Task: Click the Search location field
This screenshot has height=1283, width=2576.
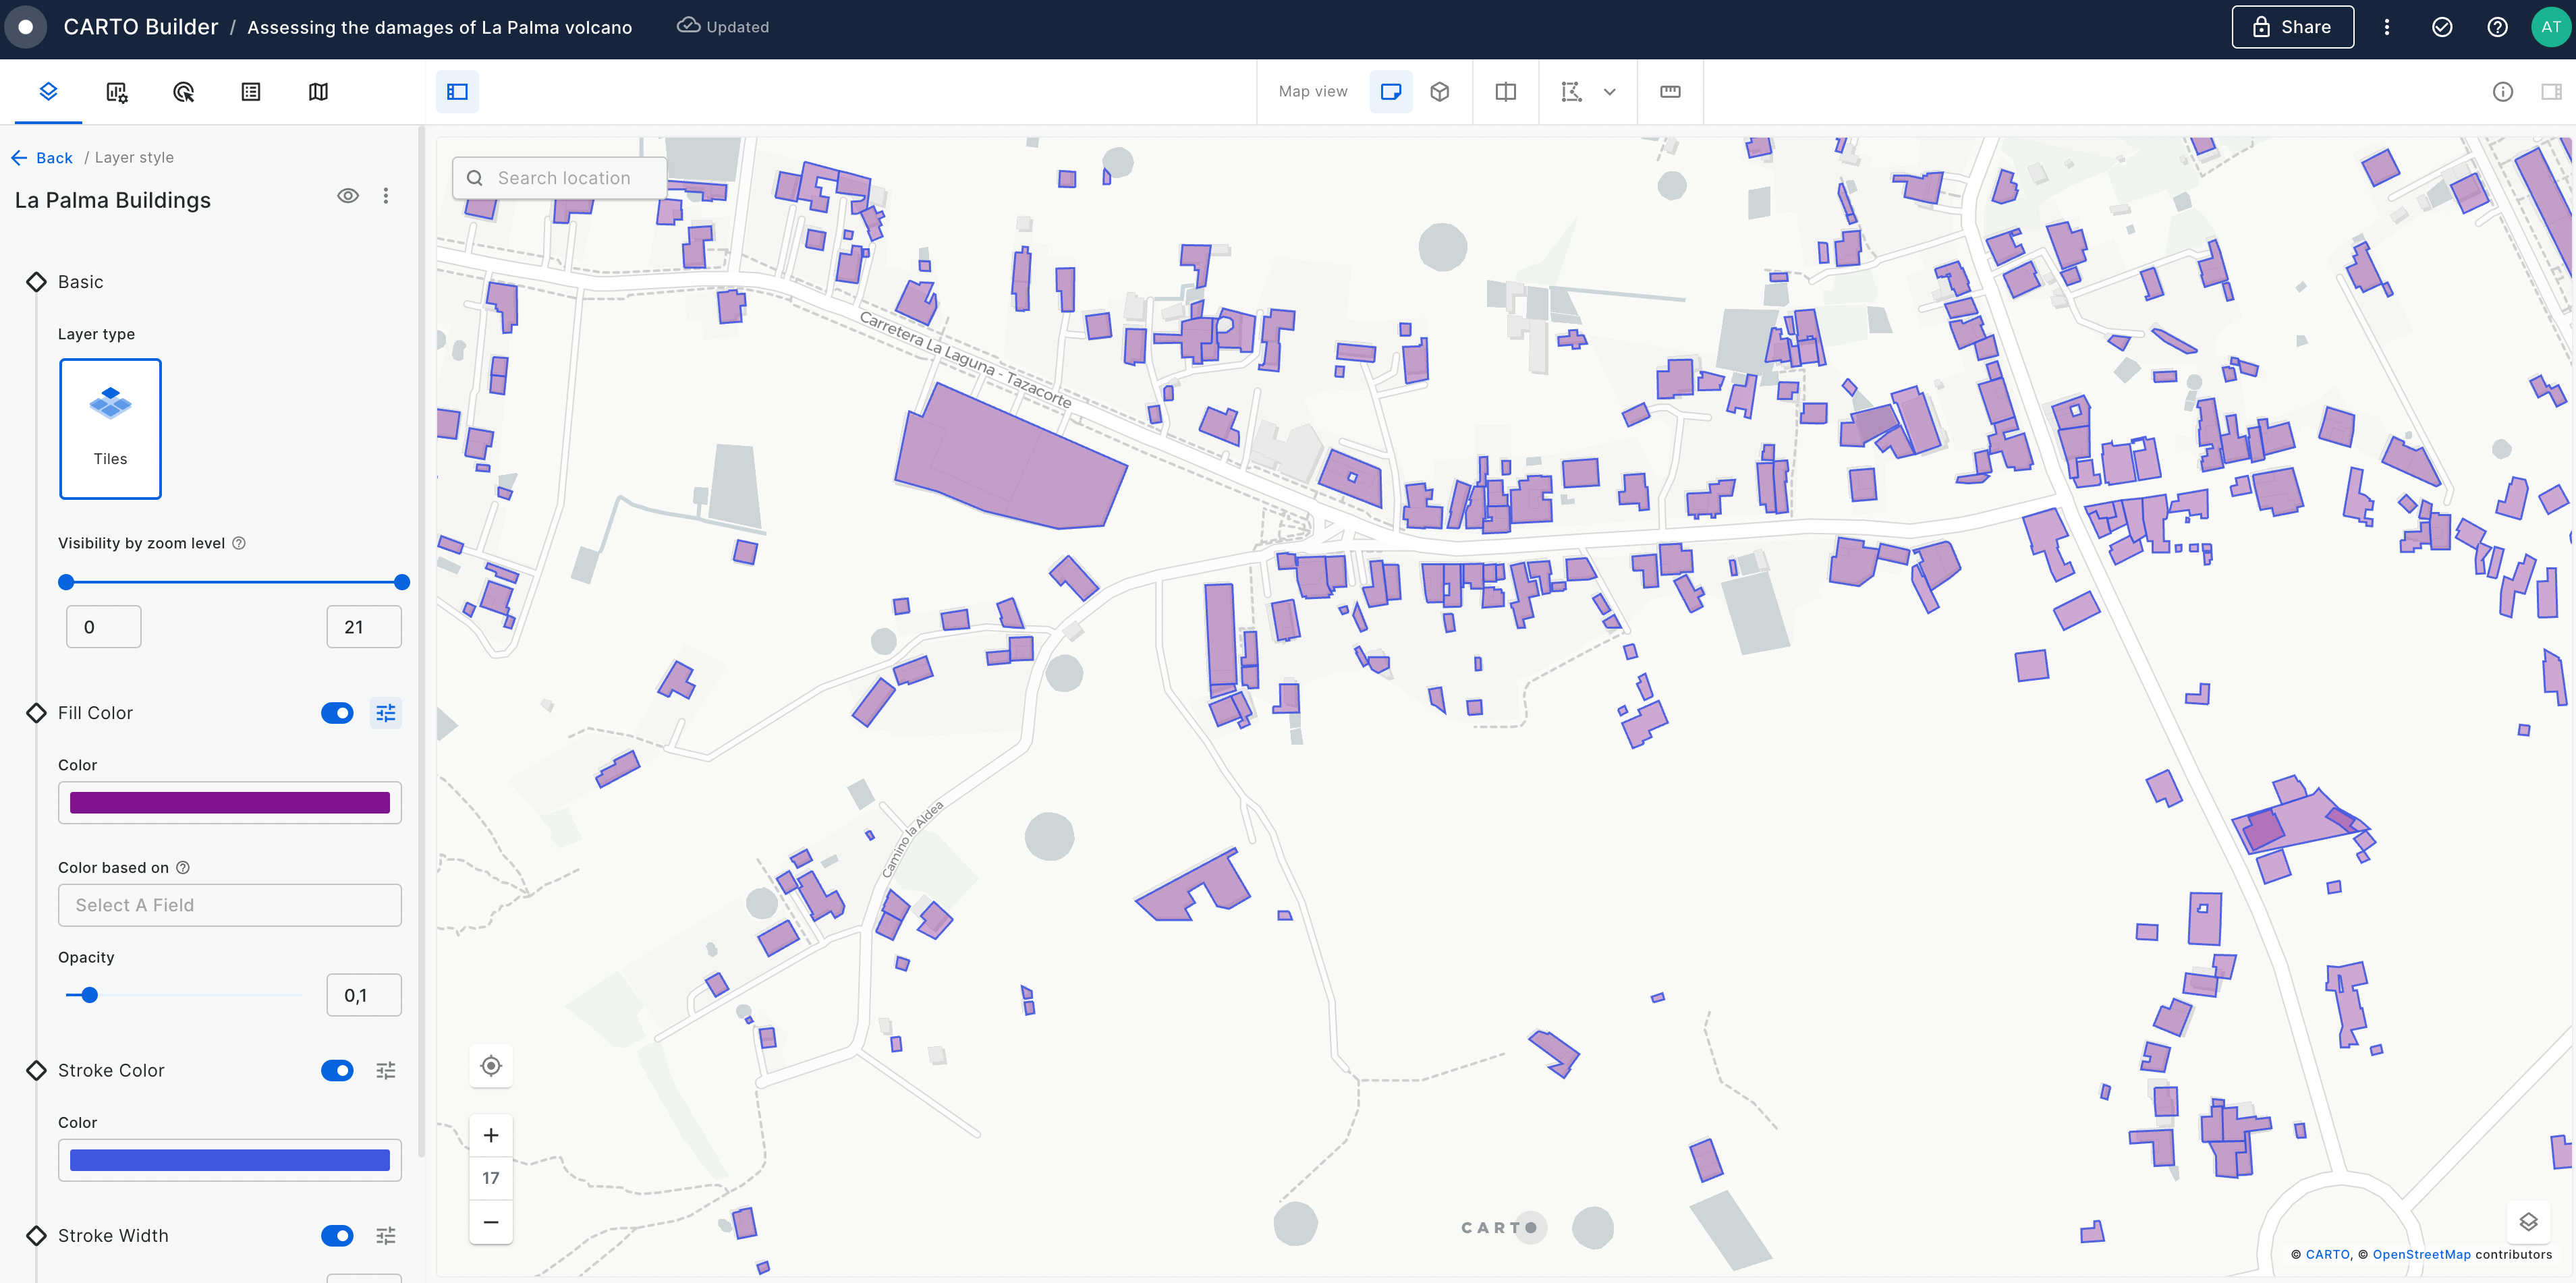Action: (560, 178)
